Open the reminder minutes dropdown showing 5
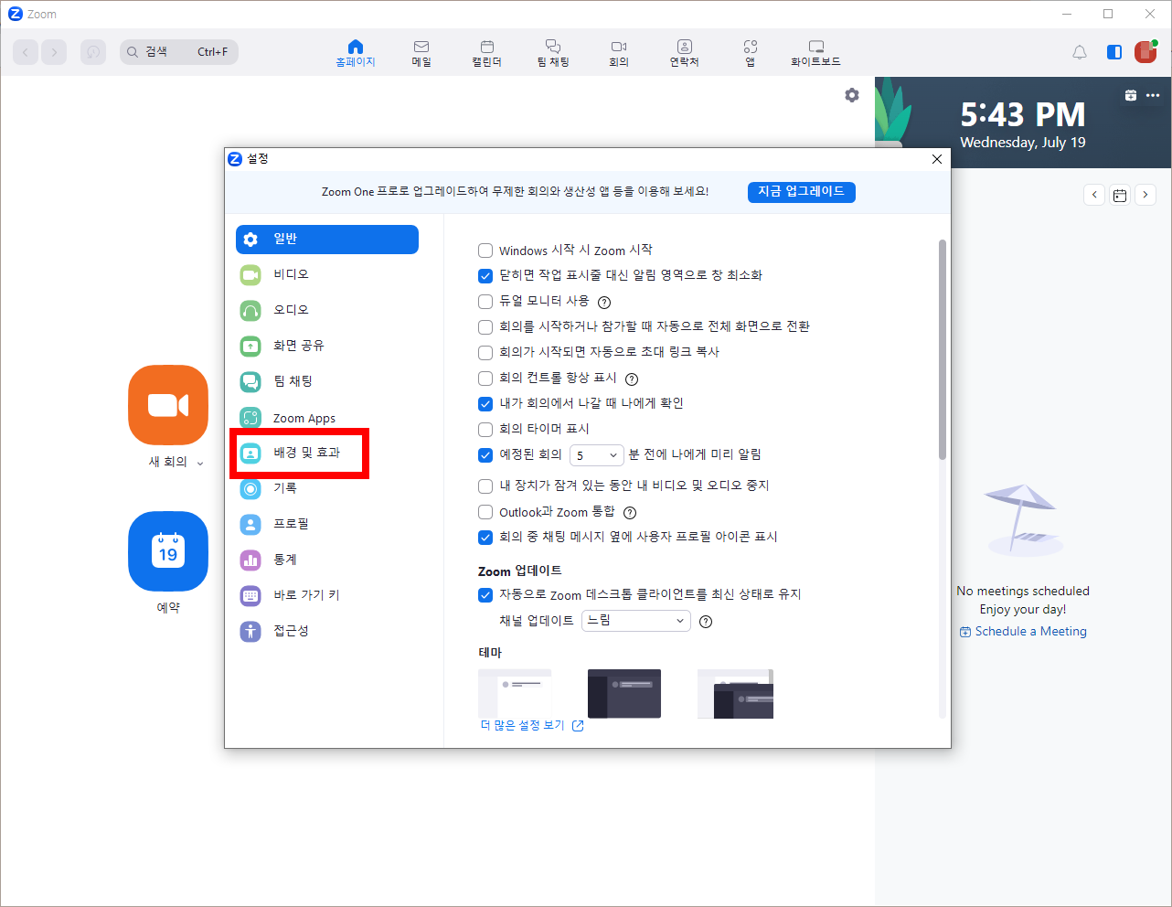This screenshot has height=907, width=1172. 596,454
